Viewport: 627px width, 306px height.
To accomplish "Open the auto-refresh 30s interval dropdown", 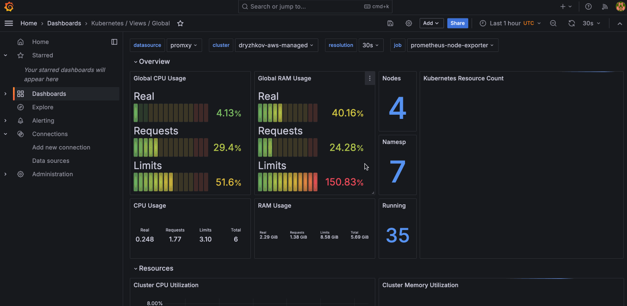I will [x=591, y=23].
